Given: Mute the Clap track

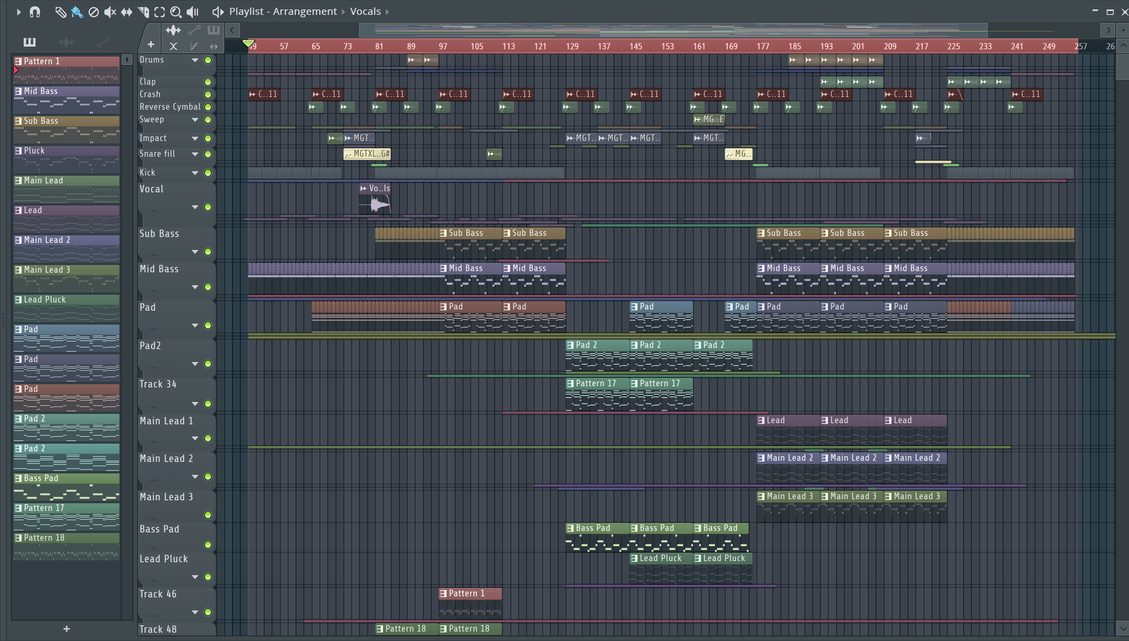Looking at the screenshot, I should 208,82.
